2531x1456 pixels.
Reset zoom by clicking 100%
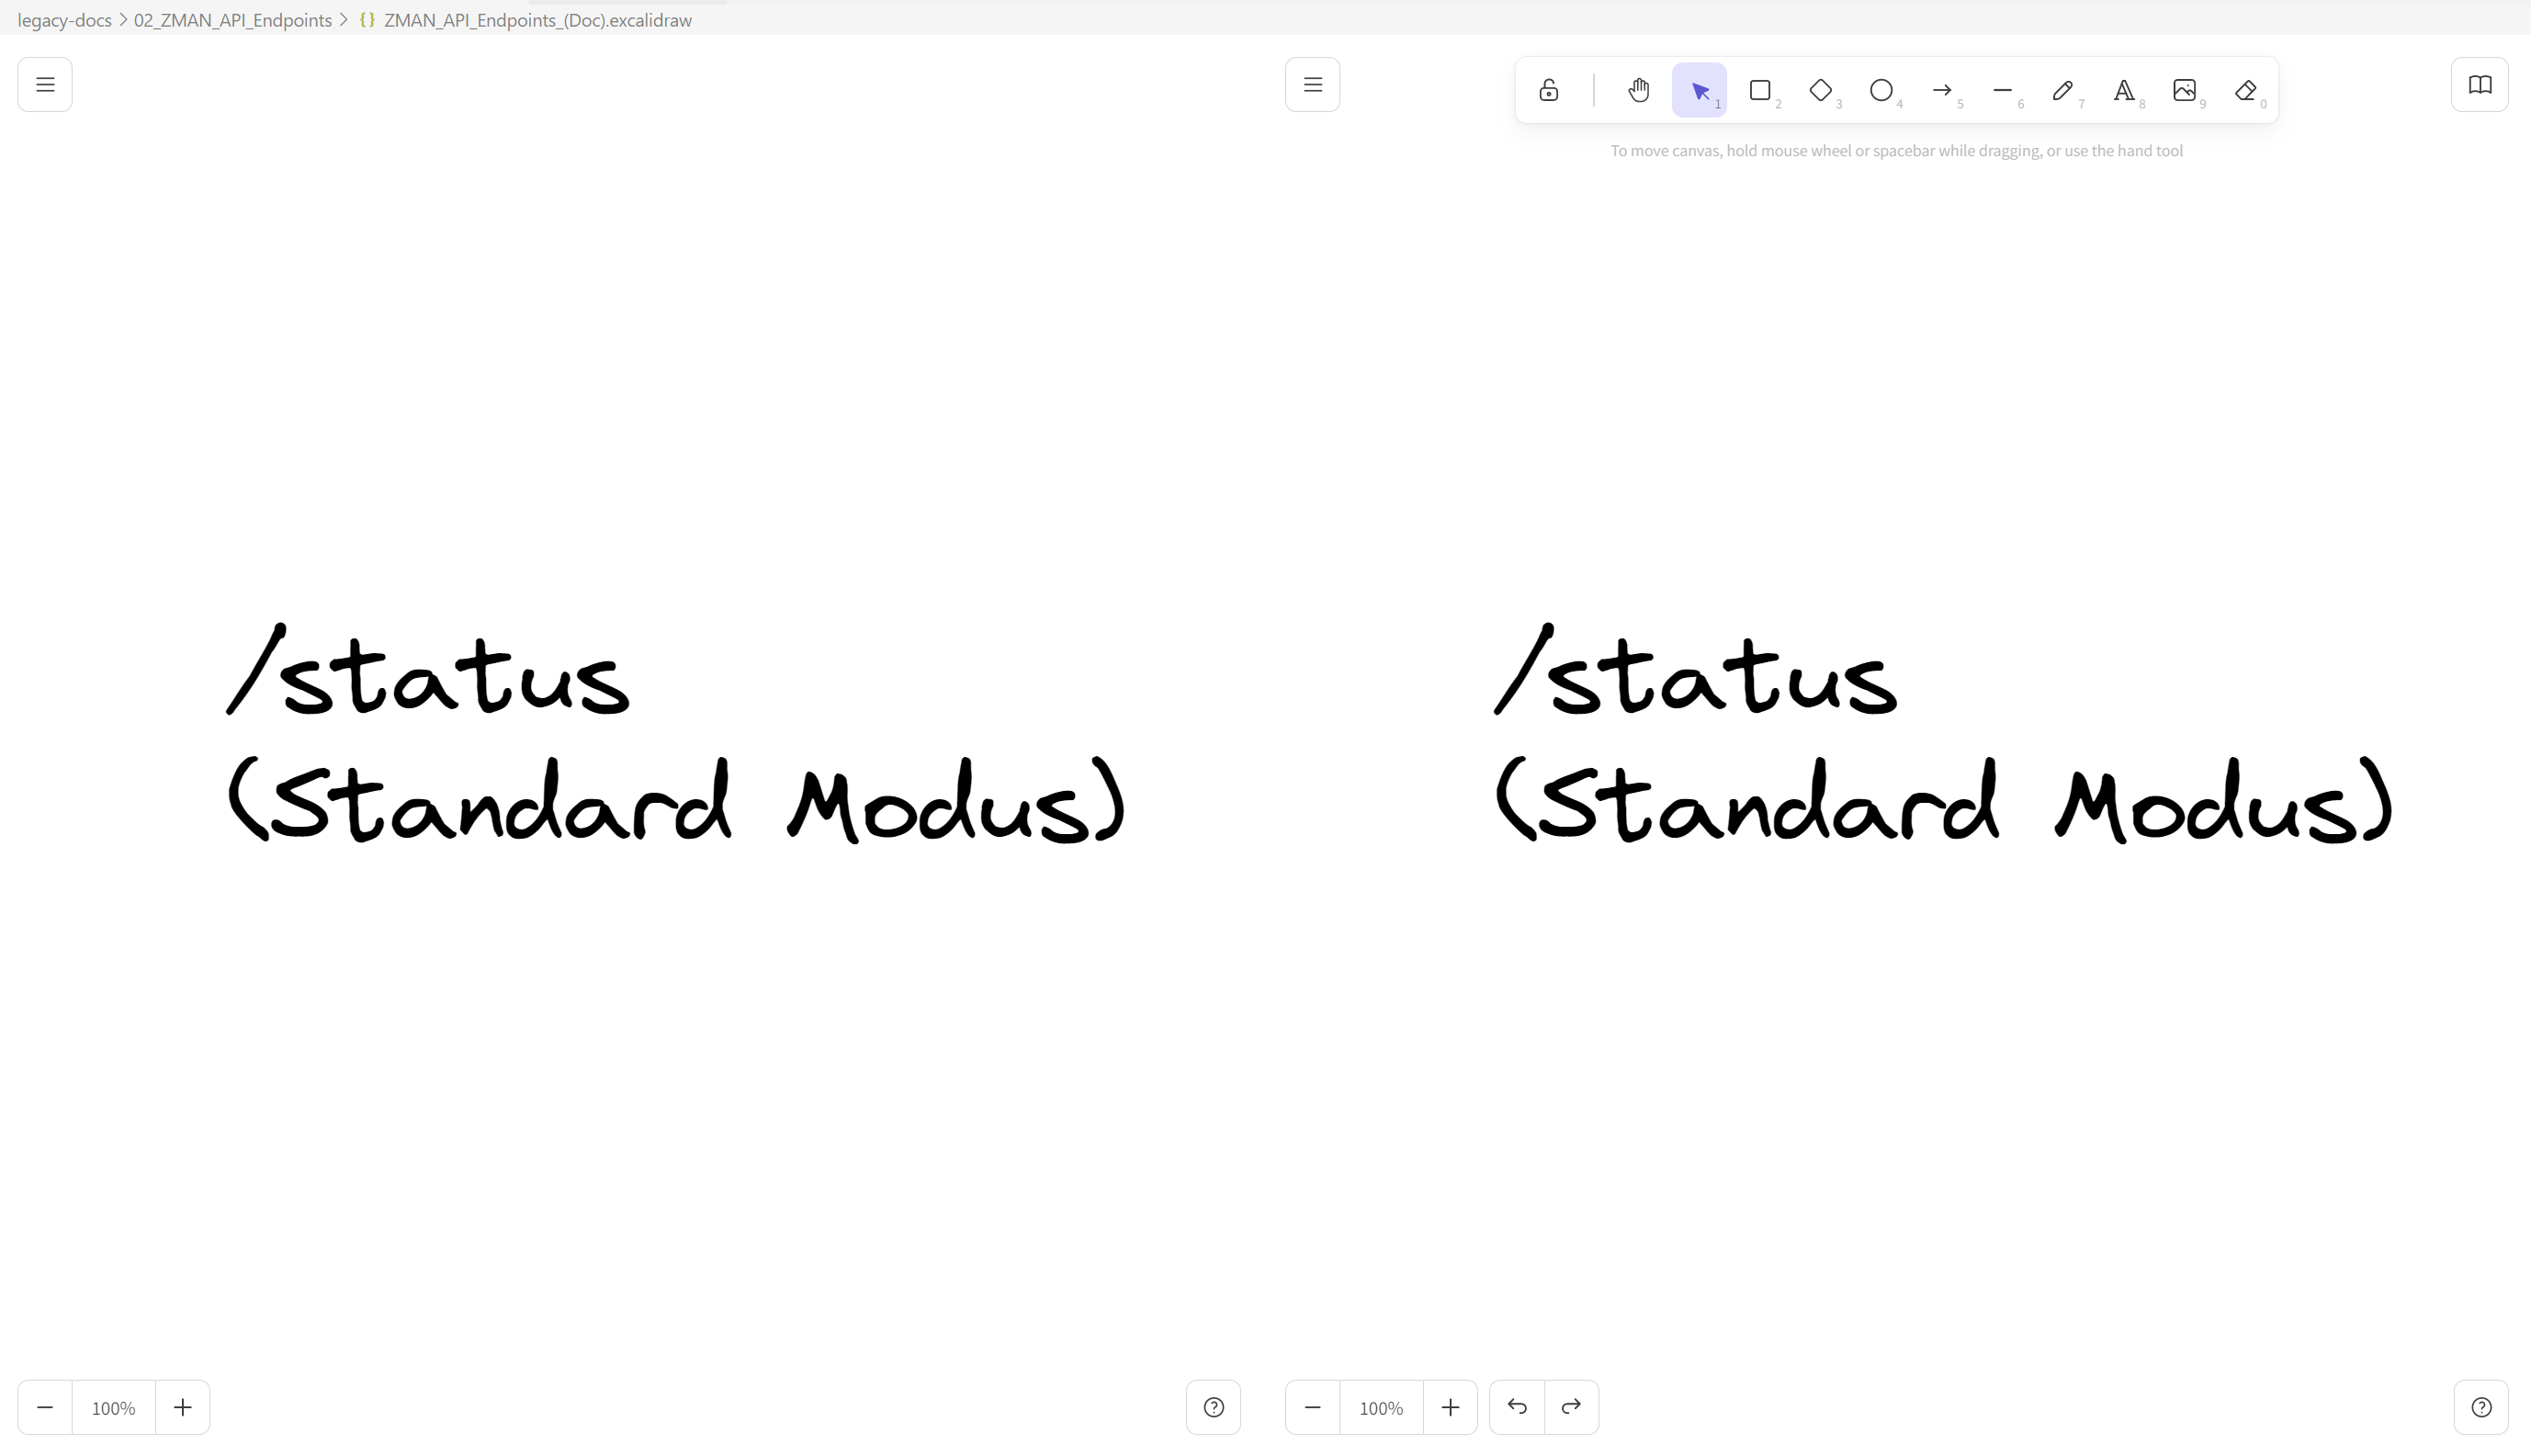pyautogui.click(x=1381, y=1406)
